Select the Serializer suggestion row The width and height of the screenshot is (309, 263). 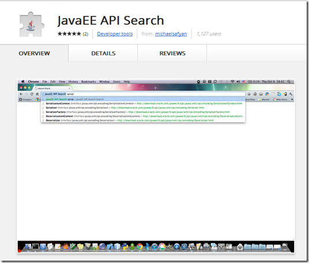pos(144,108)
